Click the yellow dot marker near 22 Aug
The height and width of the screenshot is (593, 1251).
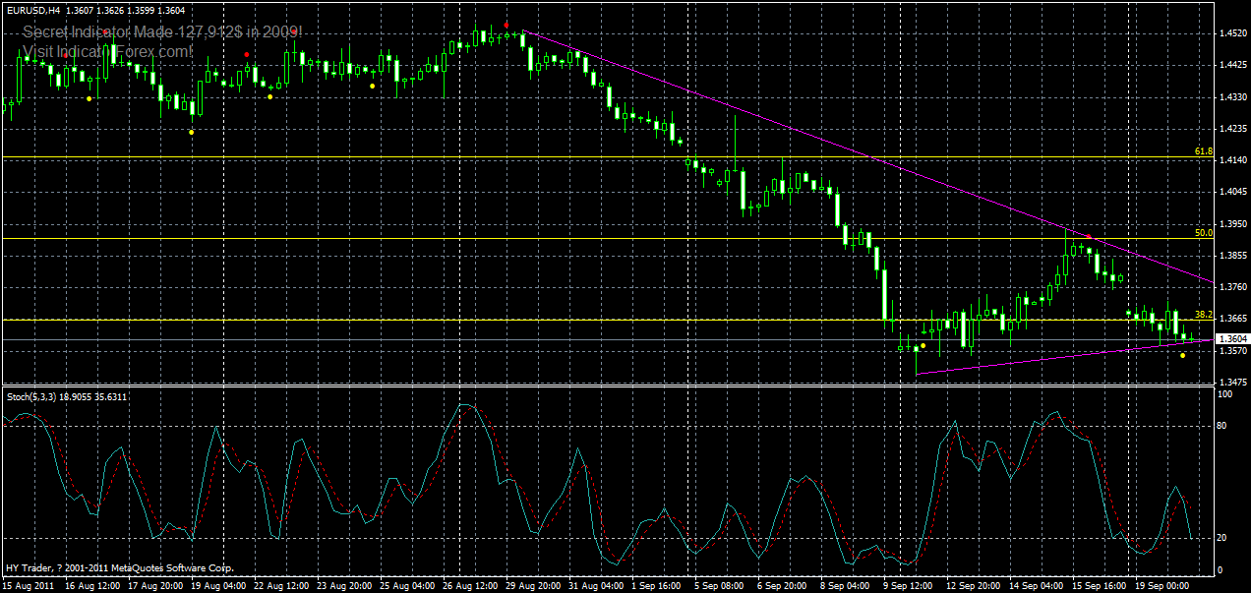269,96
